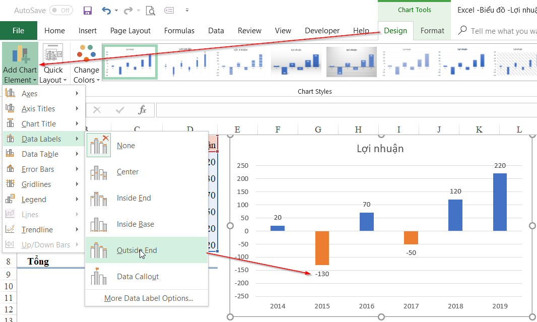Viewport: 537px width, 322px height.
Task: Click the Insert Function fx icon
Action: click(x=143, y=110)
